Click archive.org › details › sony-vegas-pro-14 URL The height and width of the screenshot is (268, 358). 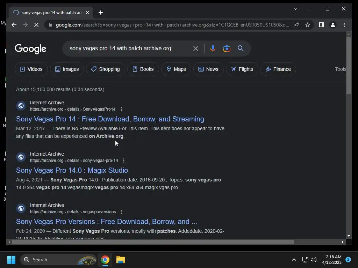74,161
